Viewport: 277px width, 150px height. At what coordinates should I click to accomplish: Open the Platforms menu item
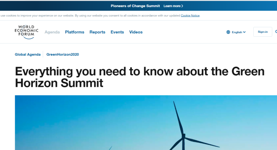pyautogui.click(x=74, y=32)
